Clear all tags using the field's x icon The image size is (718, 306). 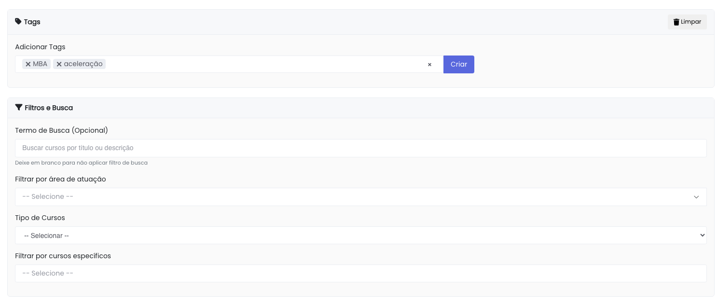429,65
